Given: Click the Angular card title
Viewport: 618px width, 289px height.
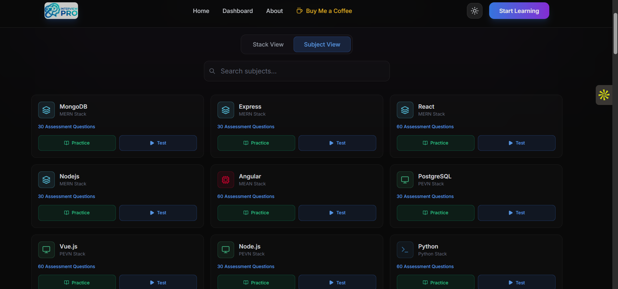Looking at the screenshot, I should (250, 176).
